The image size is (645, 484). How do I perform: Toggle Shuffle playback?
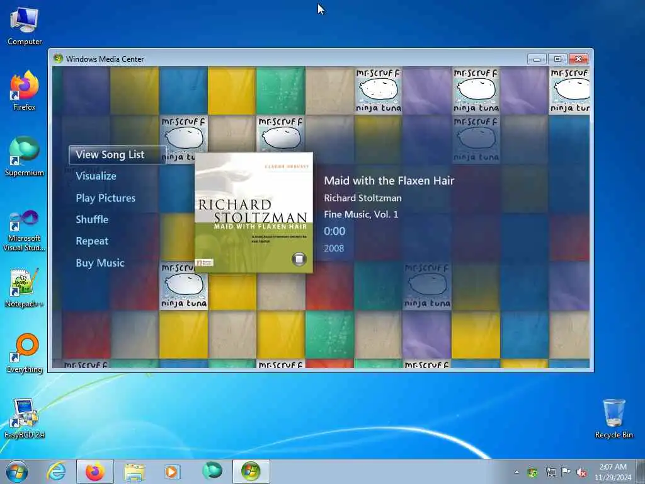pos(92,219)
